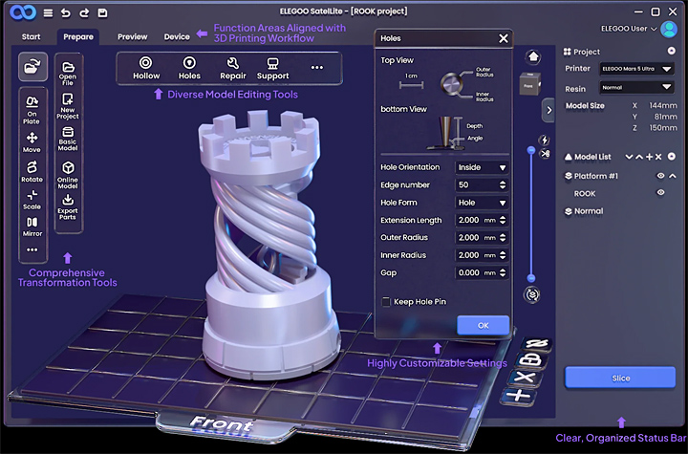
Task: Select the Normal entry below Platform #1
Action: tap(584, 211)
